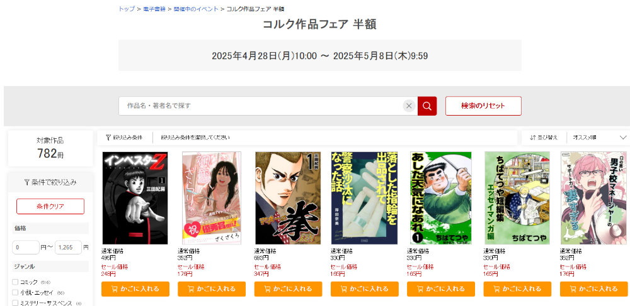This screenshot has height=306, width=630.
Task: Add インベスターZ to cart
Action: (x=135, y=289)
